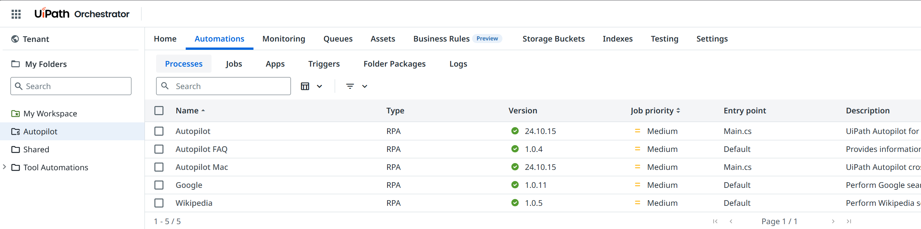Viewport: 921px width, 229px height.
Task: Click the Tool Automations folder icon
Action: (15, 167)
